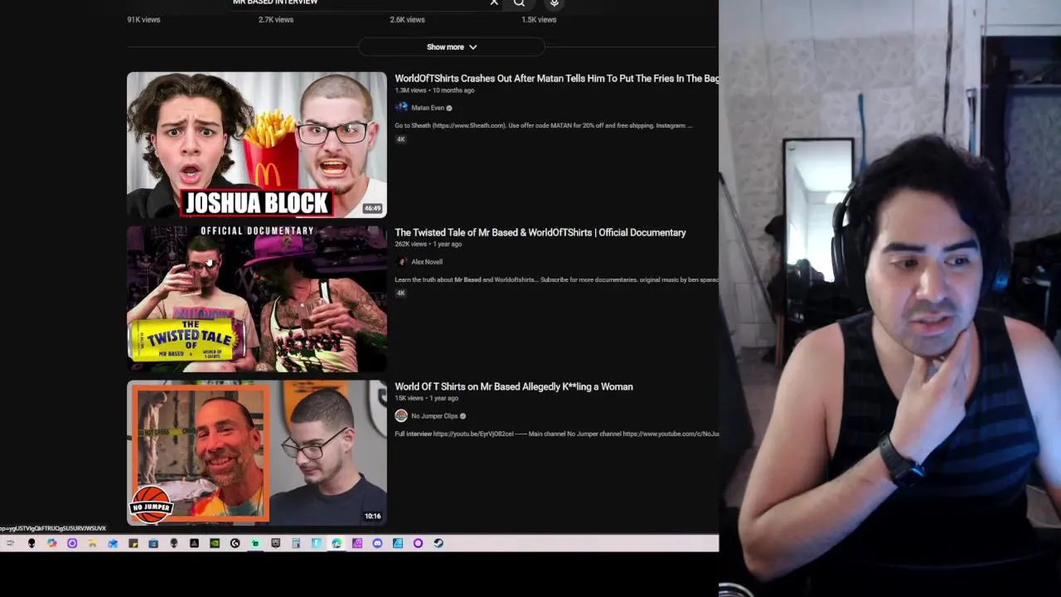The height and width of the screenshot is (597, 1061).
Task: Click the '15K views' metadata text
Action: click(x=409, y=399)
